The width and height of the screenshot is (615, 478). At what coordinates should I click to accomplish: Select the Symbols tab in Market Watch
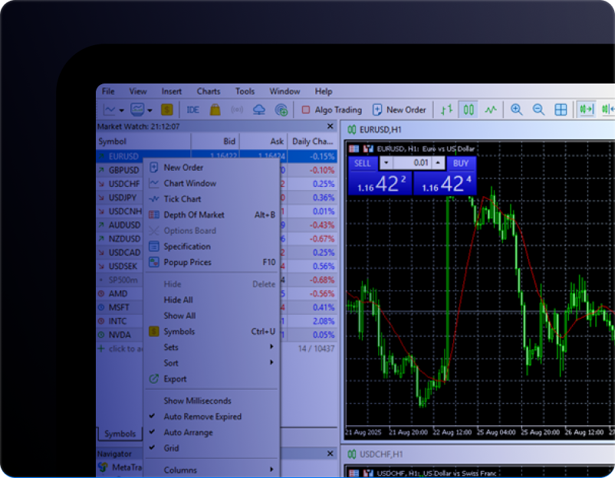[120, 434]
